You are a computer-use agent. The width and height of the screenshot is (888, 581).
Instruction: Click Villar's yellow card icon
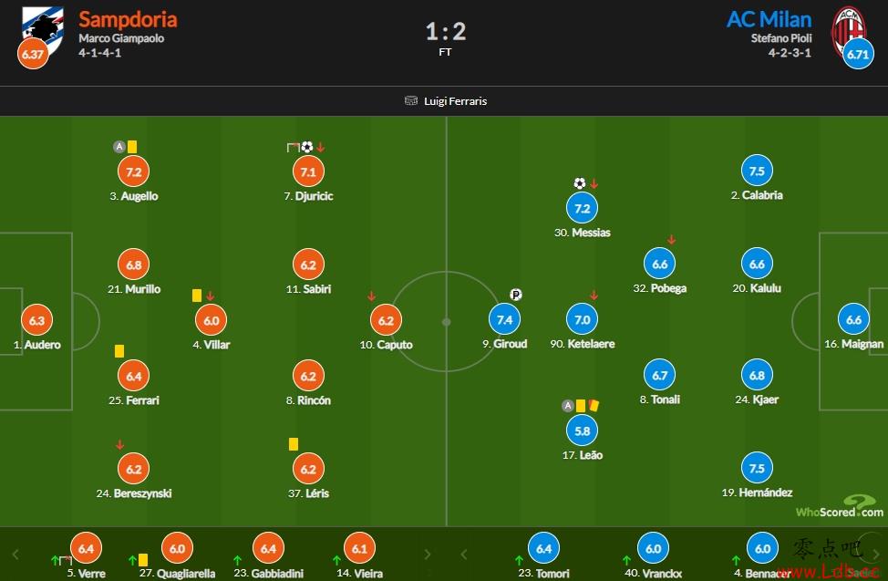(x=197, y=296)
